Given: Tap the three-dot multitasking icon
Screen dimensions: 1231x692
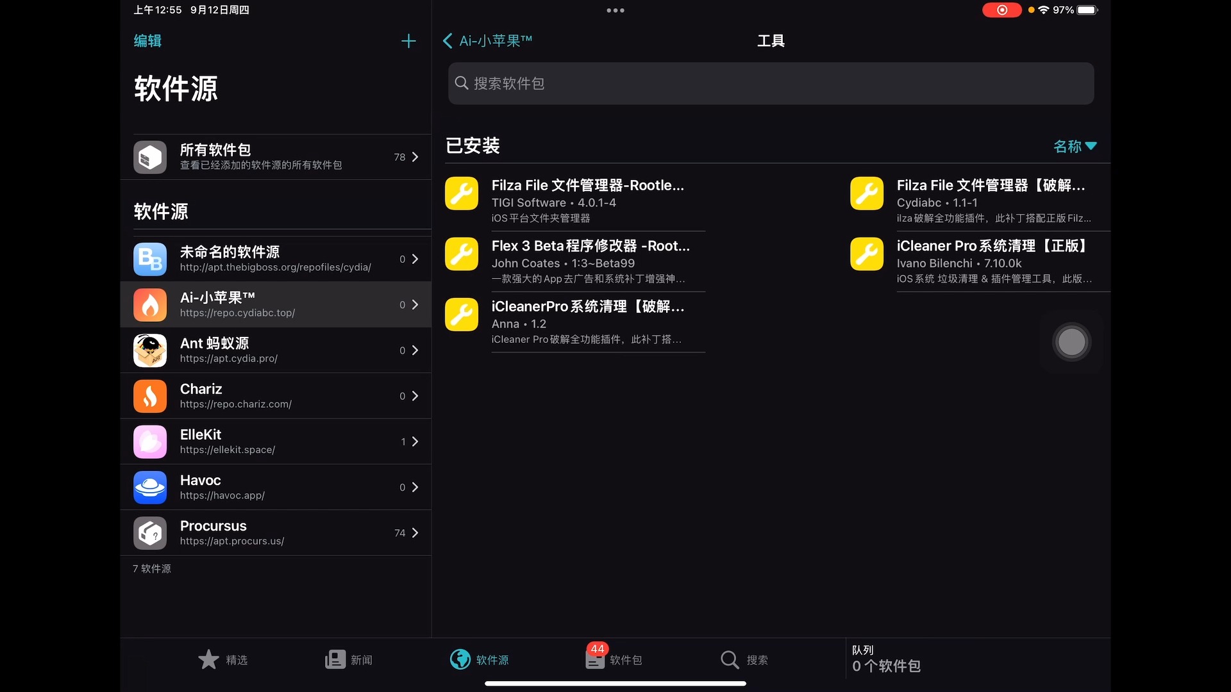Looking at the screenshot, I should pos(615,10).
